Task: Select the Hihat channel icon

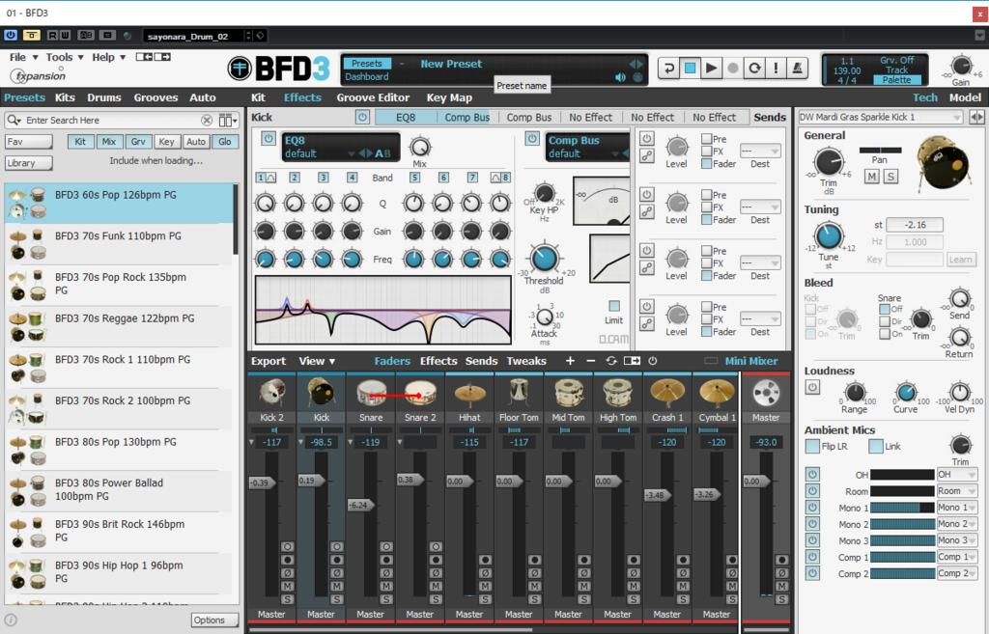Action: click(x=470, y=393)
